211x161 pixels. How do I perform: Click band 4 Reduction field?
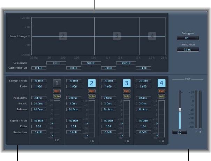143,132
